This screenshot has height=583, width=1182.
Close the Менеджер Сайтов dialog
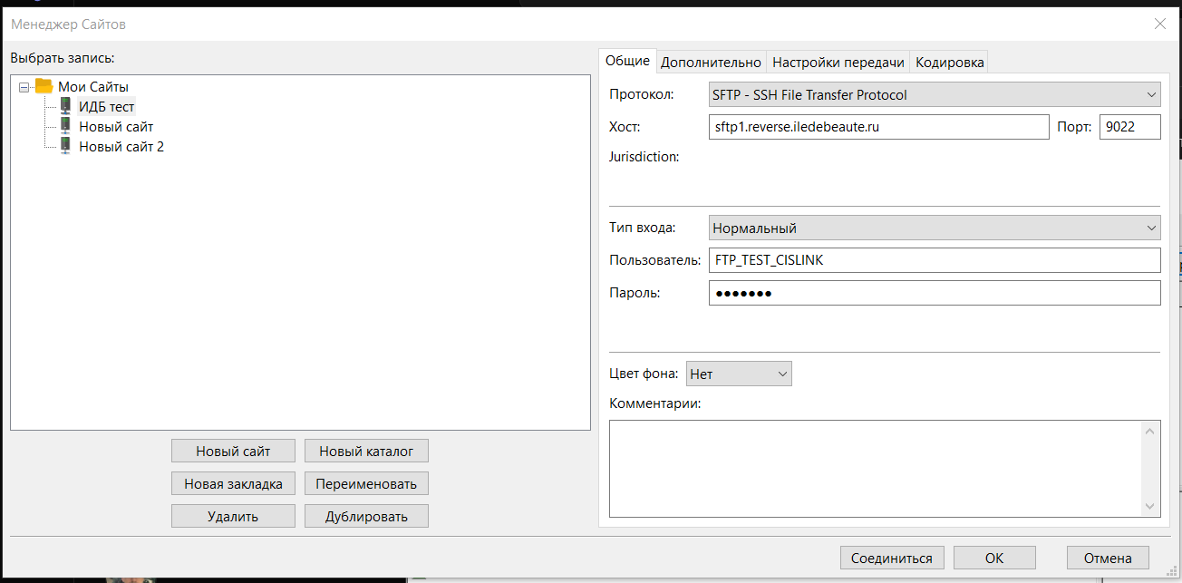coord(1160,24)
